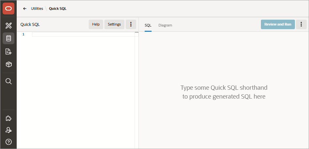This screenshot has height=149, width=309.
Task: Click the Quick SQL panel title
Action: 30,25
